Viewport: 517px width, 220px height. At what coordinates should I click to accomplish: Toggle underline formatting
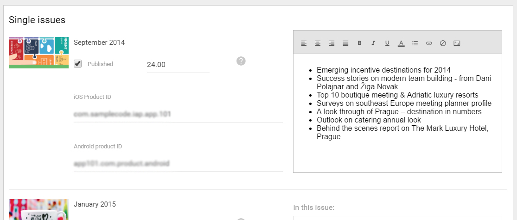coord(387,43)
